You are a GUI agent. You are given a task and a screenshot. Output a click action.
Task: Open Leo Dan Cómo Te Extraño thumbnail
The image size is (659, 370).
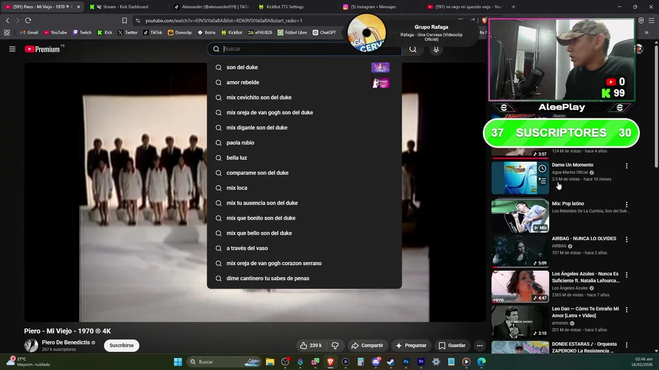[x=520, y=321]
